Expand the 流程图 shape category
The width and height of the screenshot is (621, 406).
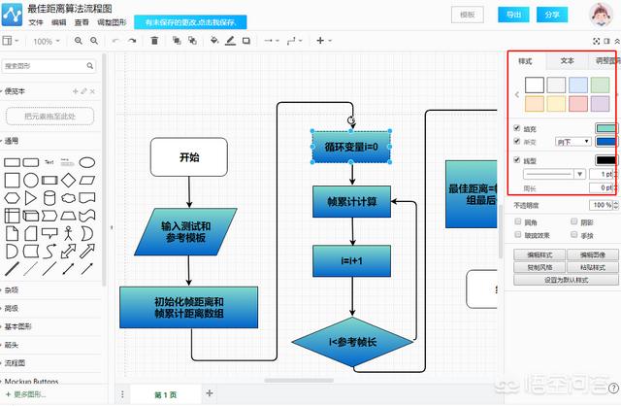coord(16,363)
